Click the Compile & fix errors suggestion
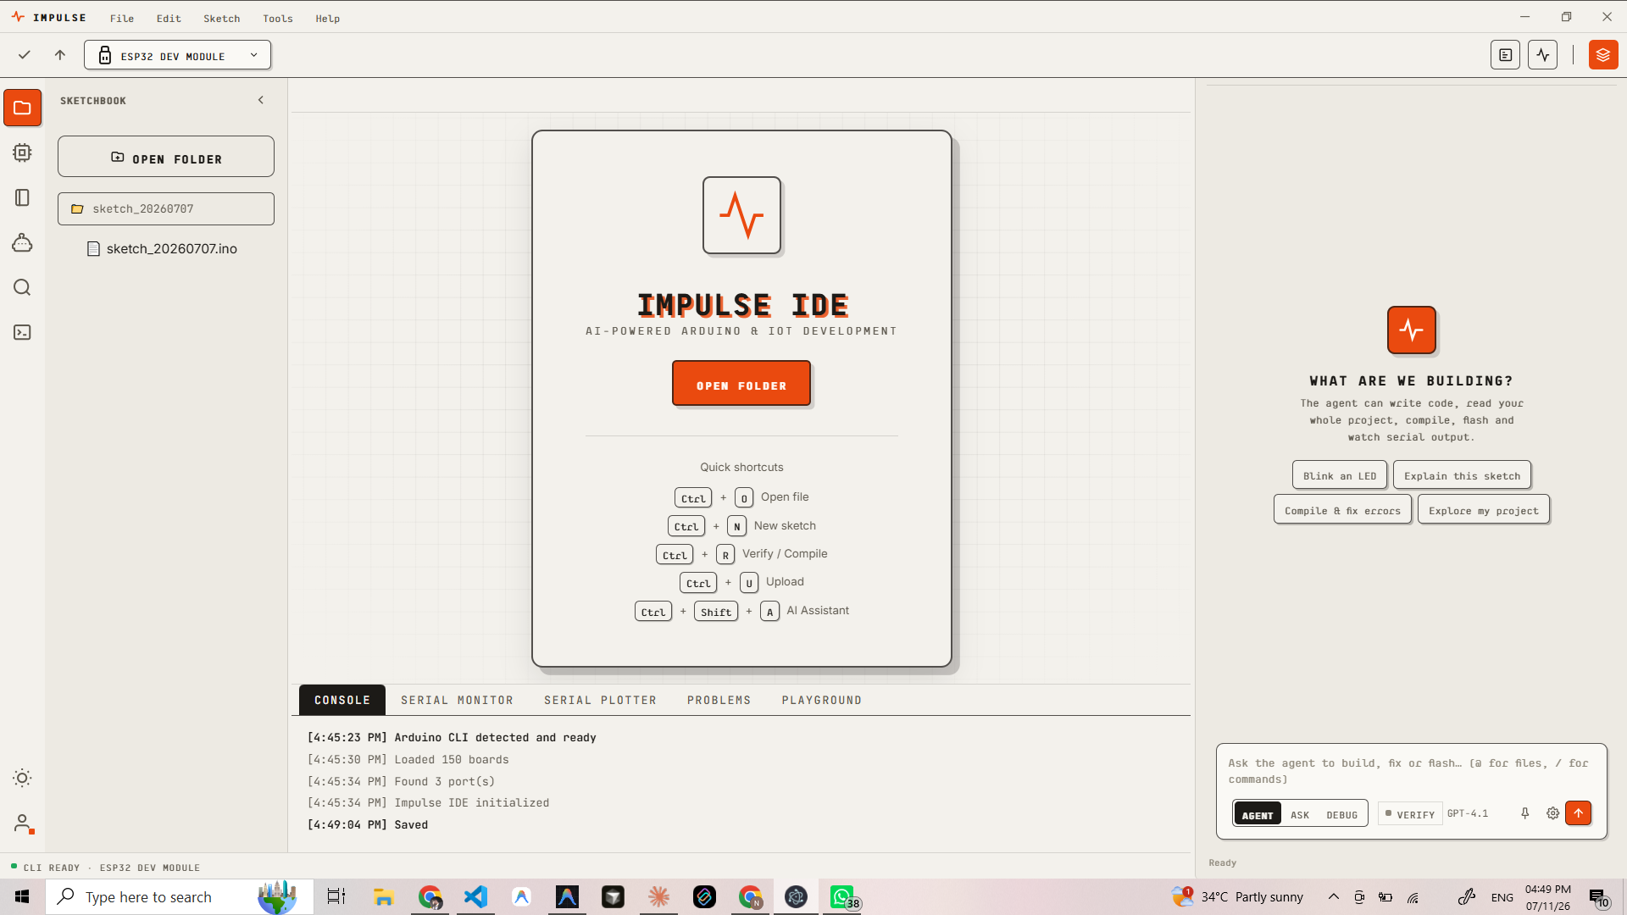This screenshot has height=915, width=1627. (1342, 510)
